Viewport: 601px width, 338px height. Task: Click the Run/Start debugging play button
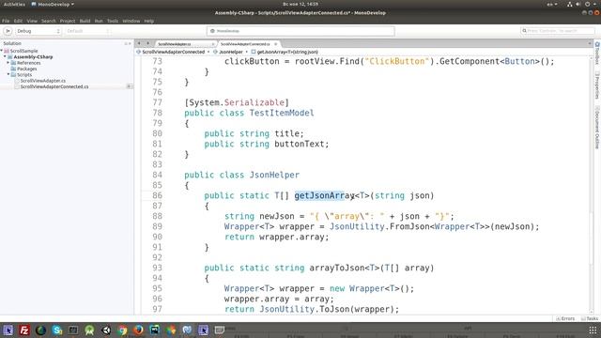coord(8,31)
